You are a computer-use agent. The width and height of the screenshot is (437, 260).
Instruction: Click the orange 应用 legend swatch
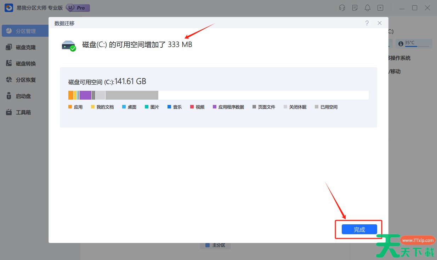(70, 107)
